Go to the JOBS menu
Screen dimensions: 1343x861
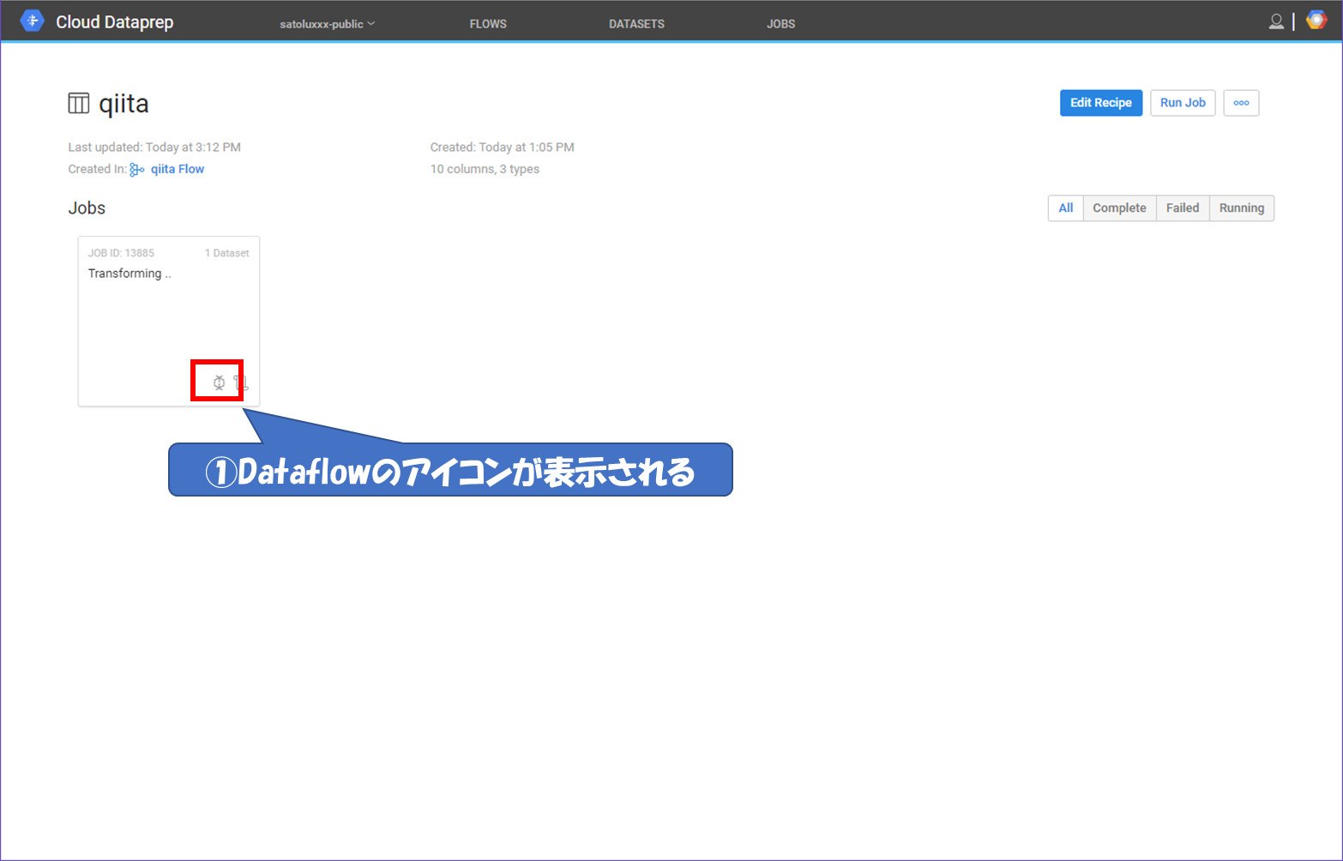tap(780, 24)
